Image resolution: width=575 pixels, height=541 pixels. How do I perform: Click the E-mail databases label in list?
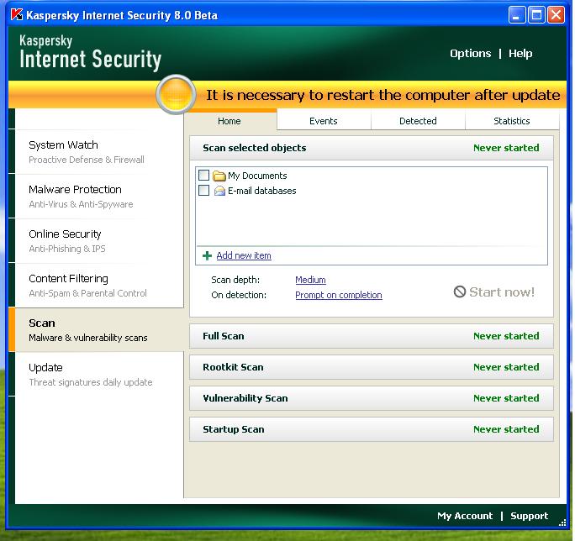[261, 191]
